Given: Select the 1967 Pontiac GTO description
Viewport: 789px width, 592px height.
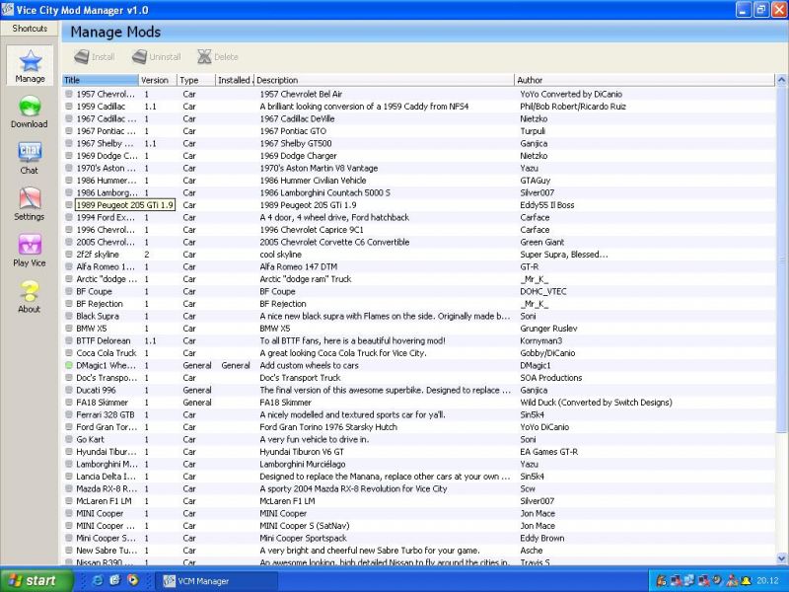Looking at the screenshot, I should (x=293, y=131).
